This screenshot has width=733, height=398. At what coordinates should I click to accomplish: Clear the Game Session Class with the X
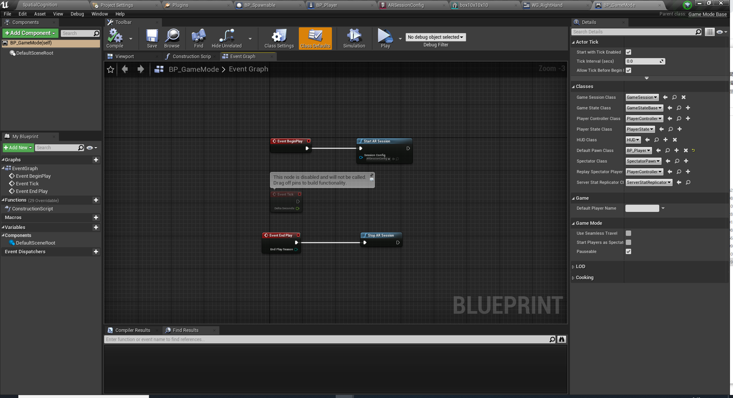pos(684,97)
